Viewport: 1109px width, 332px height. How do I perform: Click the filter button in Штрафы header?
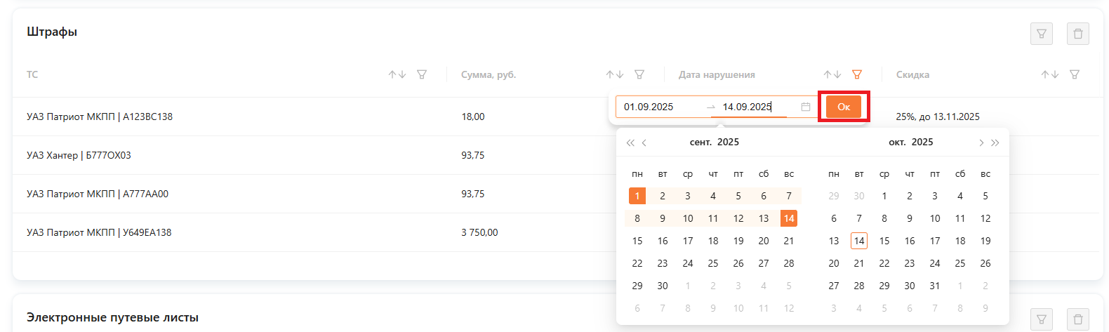pyautogui.click(x=1041, y=34)
